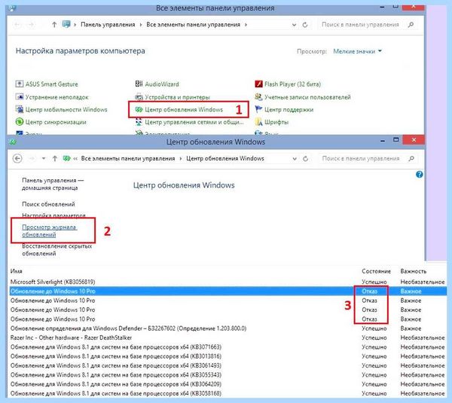Refresh the Windows Update window address bar
452x403 pixels.
pos(306,158)
